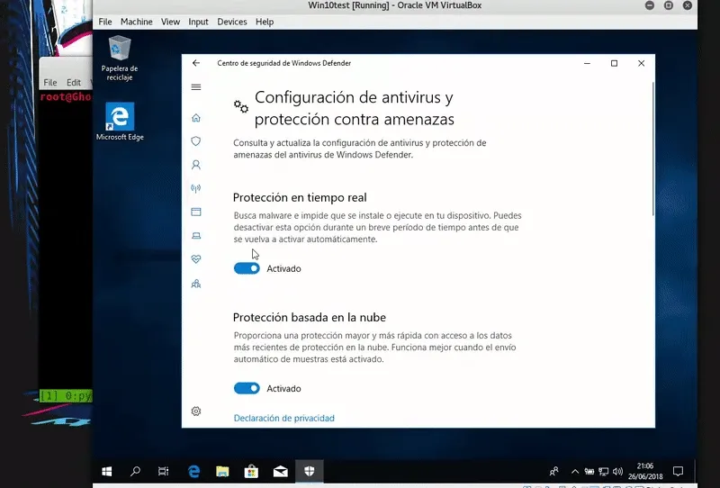Click the Windows Start button
This screenshot has height=488, width=720.
106,471
